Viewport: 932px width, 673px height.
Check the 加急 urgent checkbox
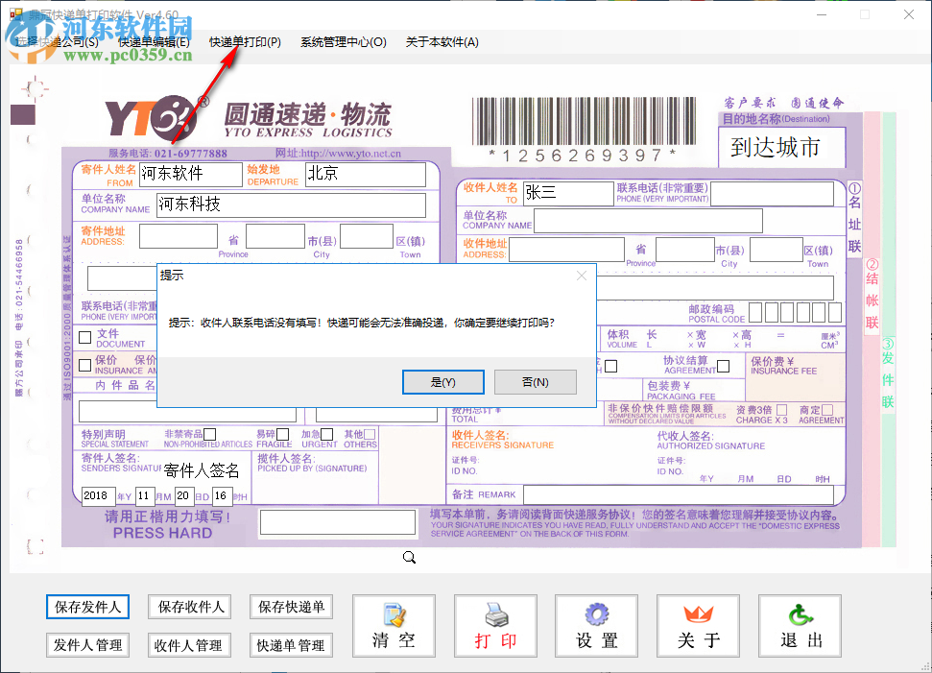(326, 435)
